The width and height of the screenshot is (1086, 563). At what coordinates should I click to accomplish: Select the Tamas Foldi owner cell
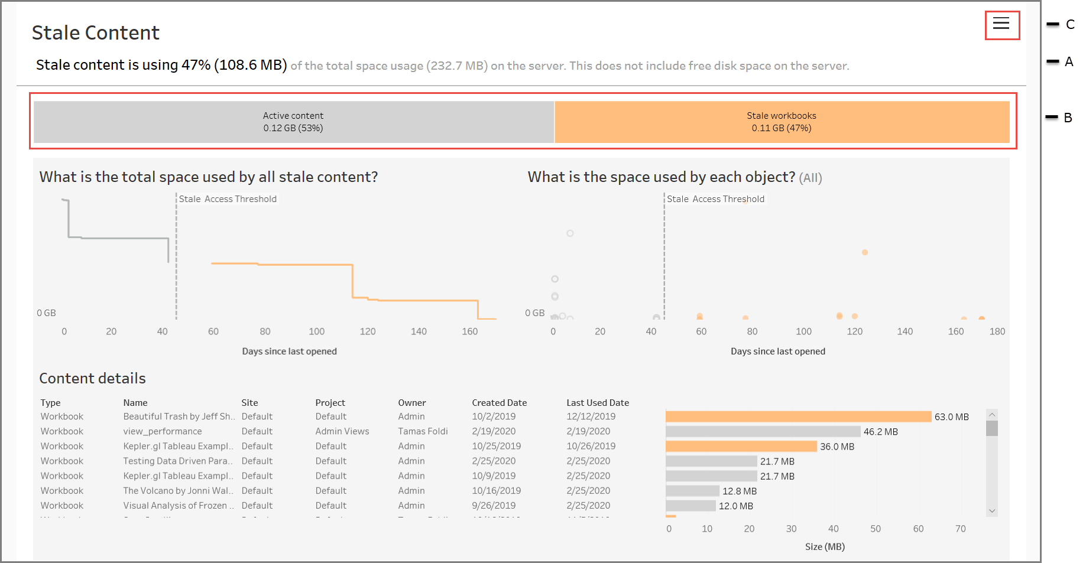tap(423, 431)
